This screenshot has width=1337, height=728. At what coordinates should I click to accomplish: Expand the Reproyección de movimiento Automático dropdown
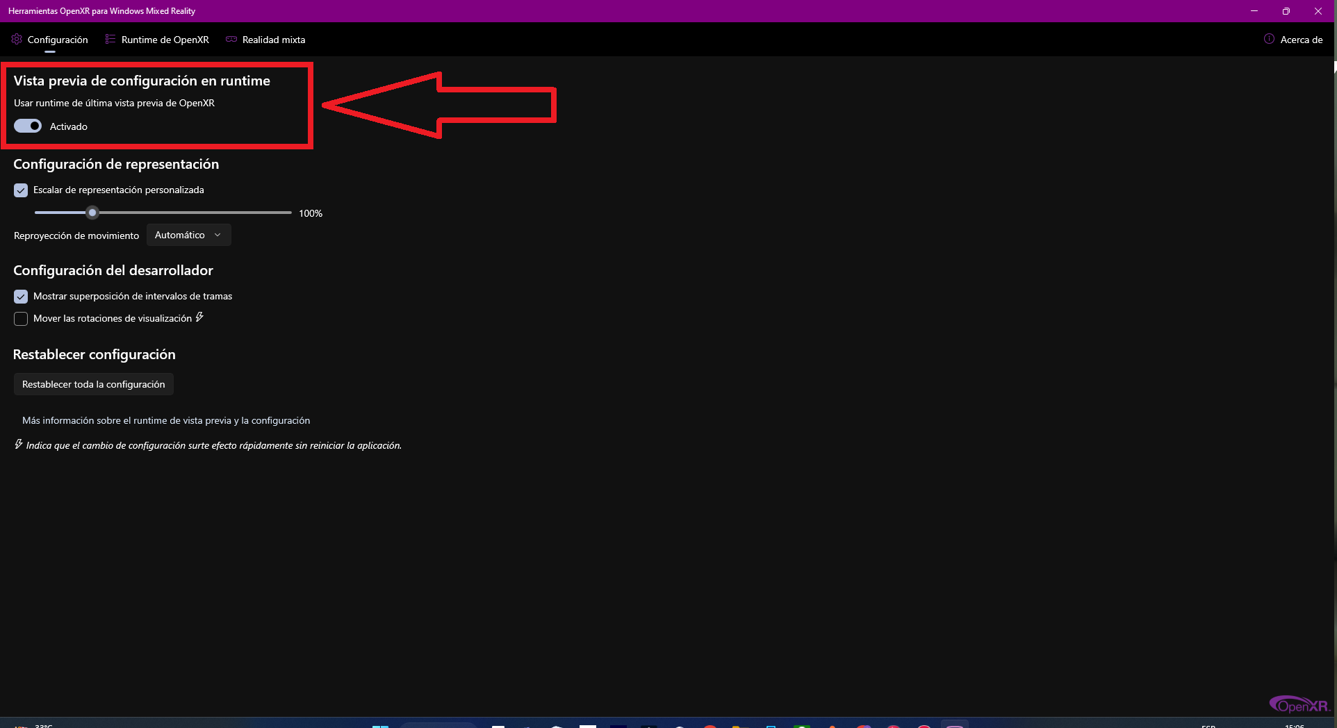pyautogui.click(x=188, y=235)
